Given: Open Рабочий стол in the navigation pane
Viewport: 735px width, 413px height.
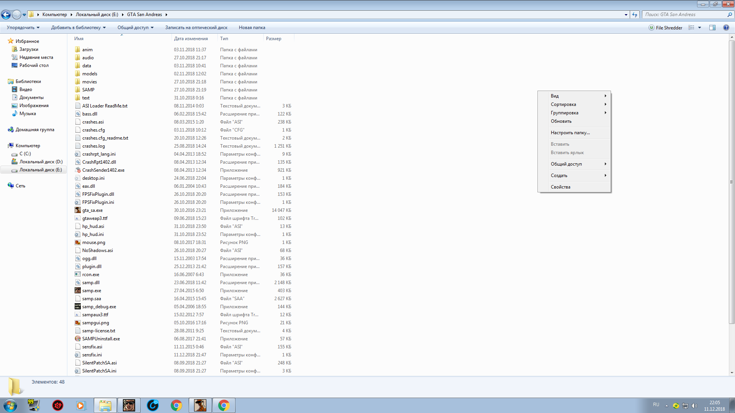Looking at the screenshot, I should 34,65.
